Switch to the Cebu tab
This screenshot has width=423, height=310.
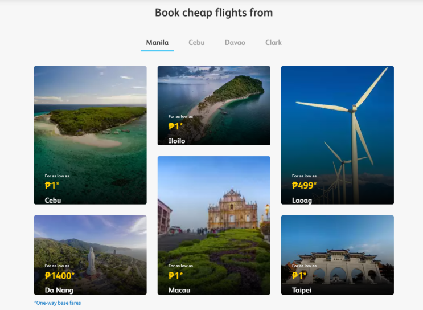(196, 43)
